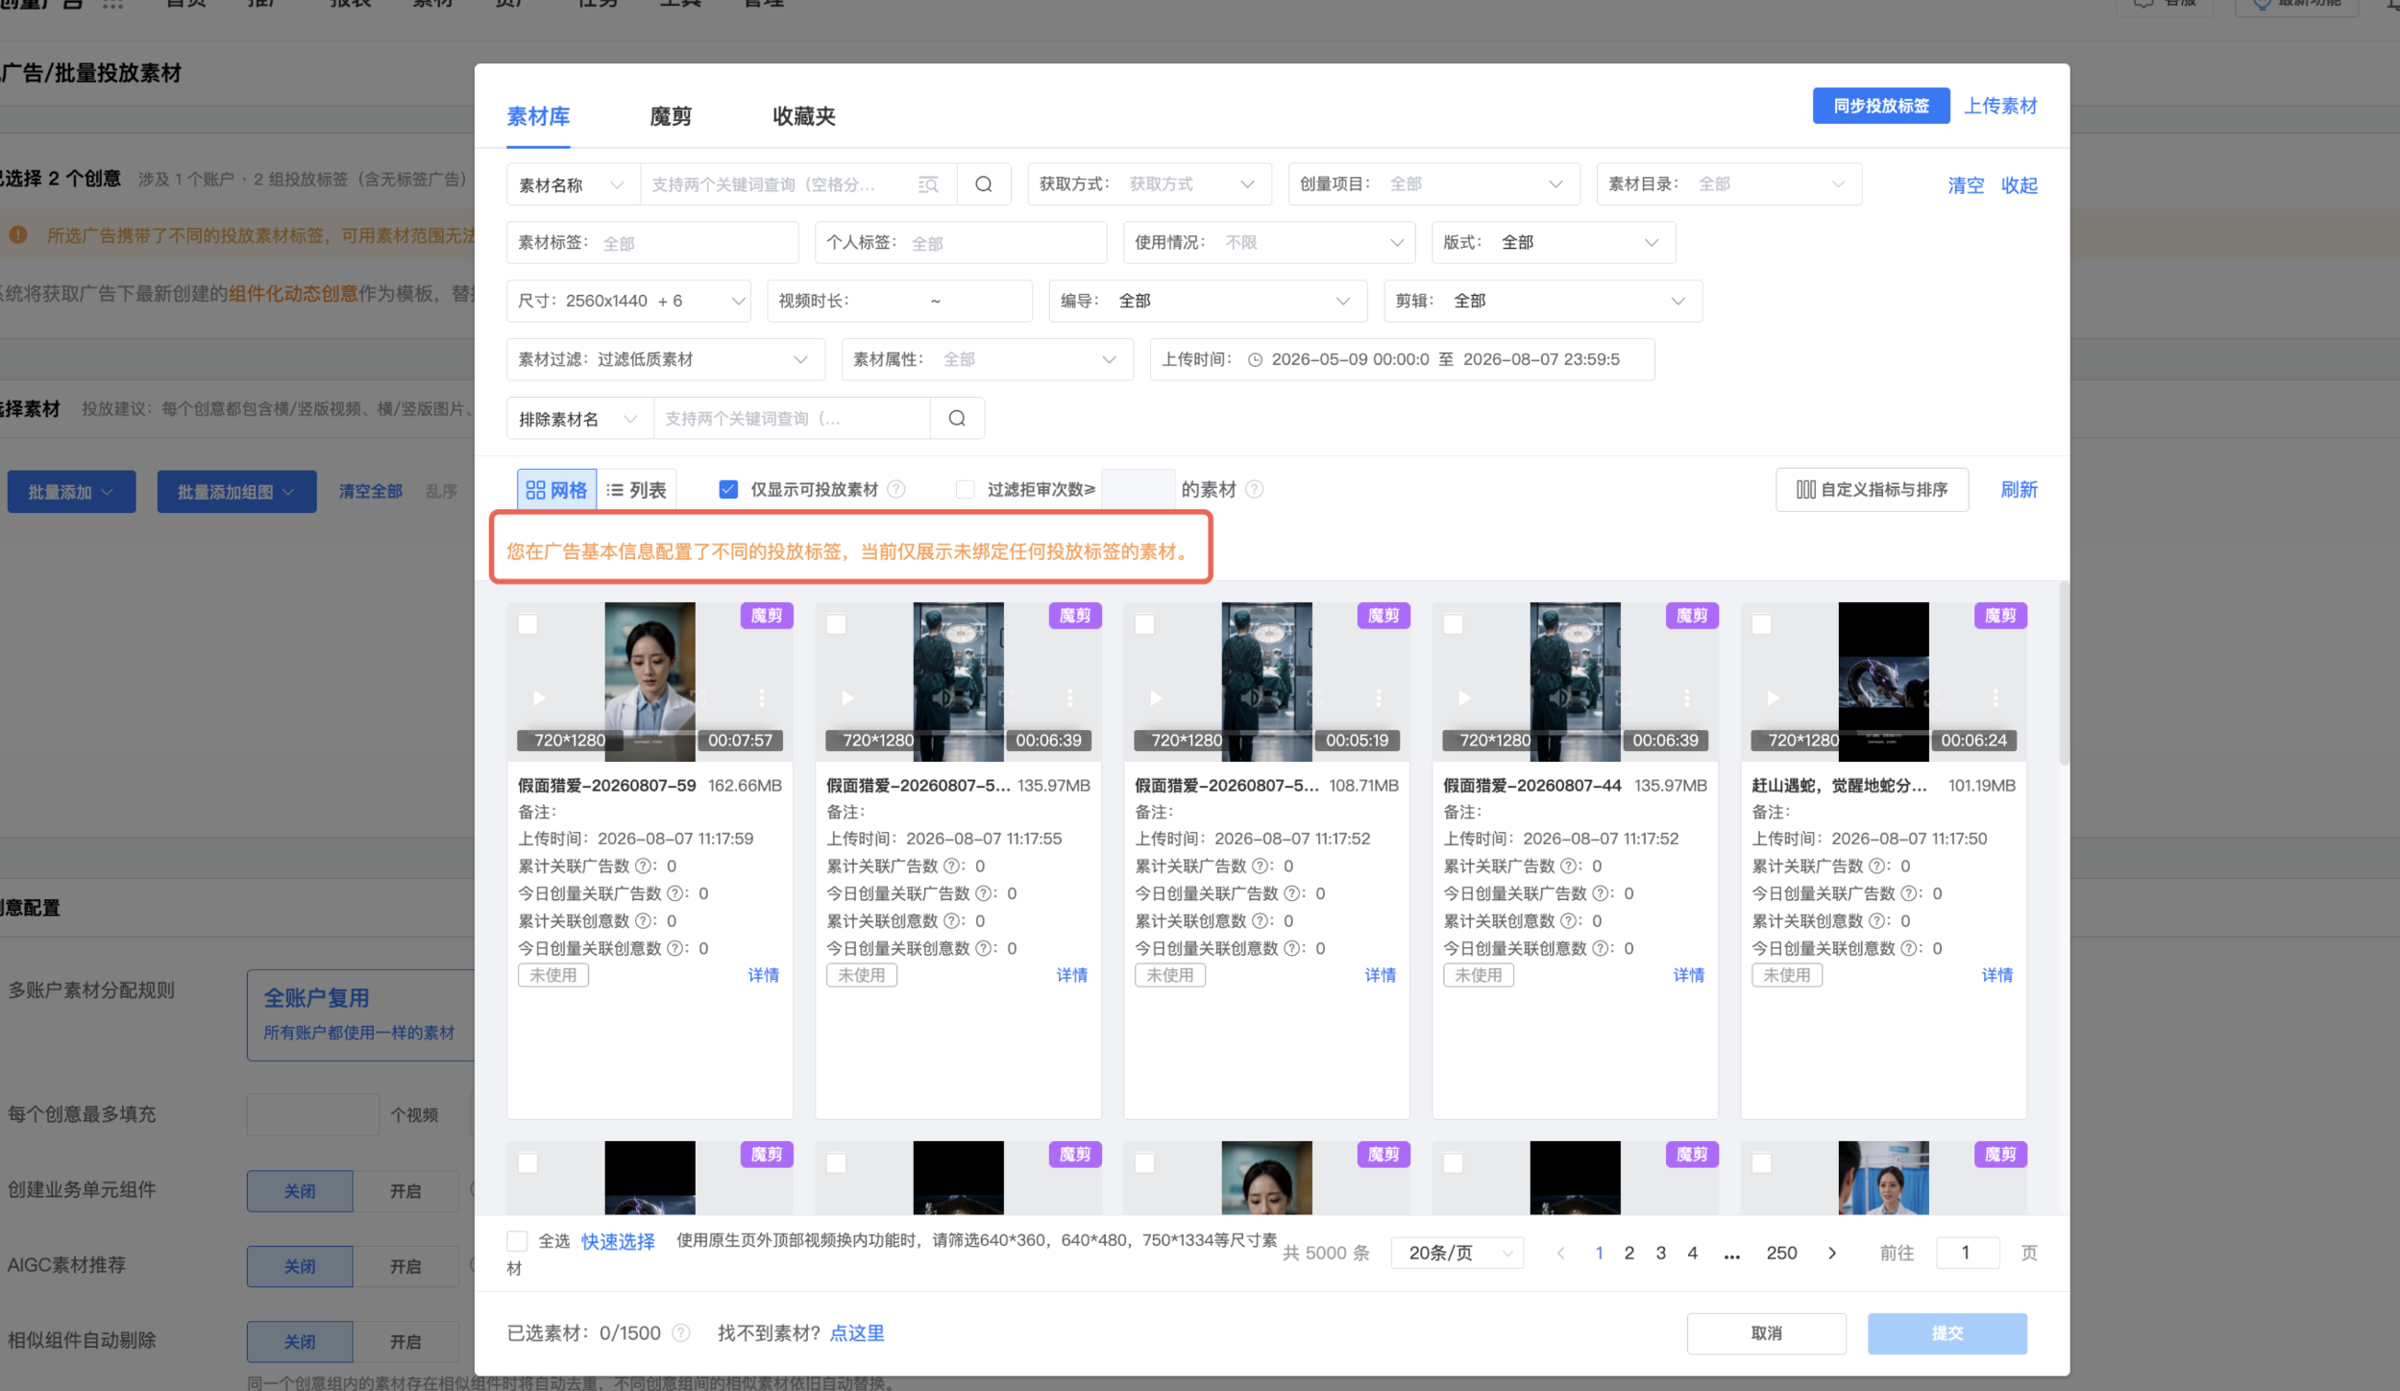Click the help icon beside 已选素材 0/1500
This screenshot has height=1391, width=2400.
pos(681,1332)
